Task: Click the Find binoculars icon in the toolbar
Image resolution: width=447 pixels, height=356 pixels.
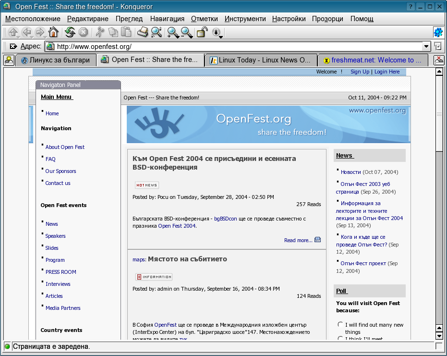Action: coord(157,32)
